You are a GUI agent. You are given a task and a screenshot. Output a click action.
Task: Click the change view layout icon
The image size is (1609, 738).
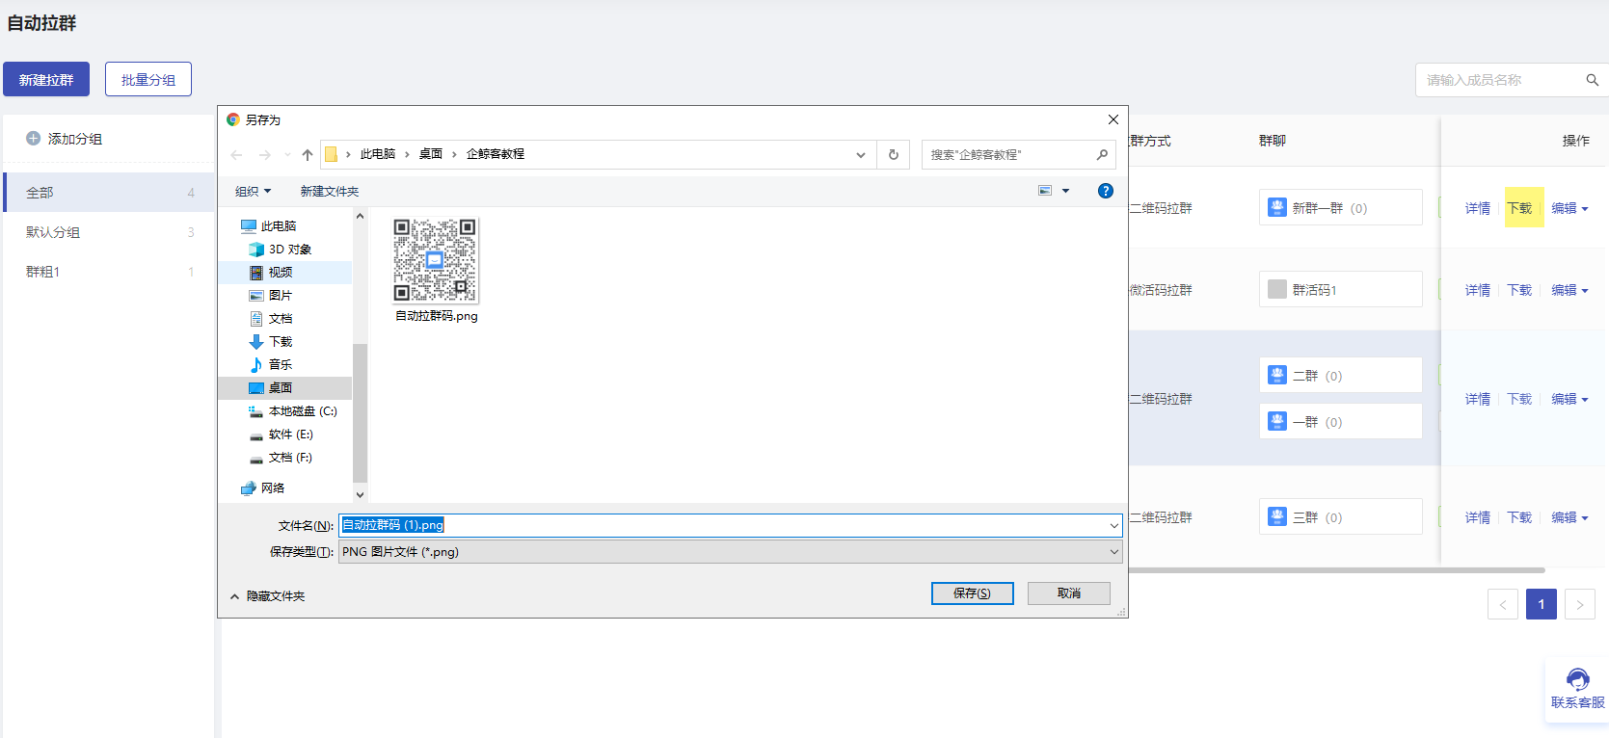[1045, 191]
